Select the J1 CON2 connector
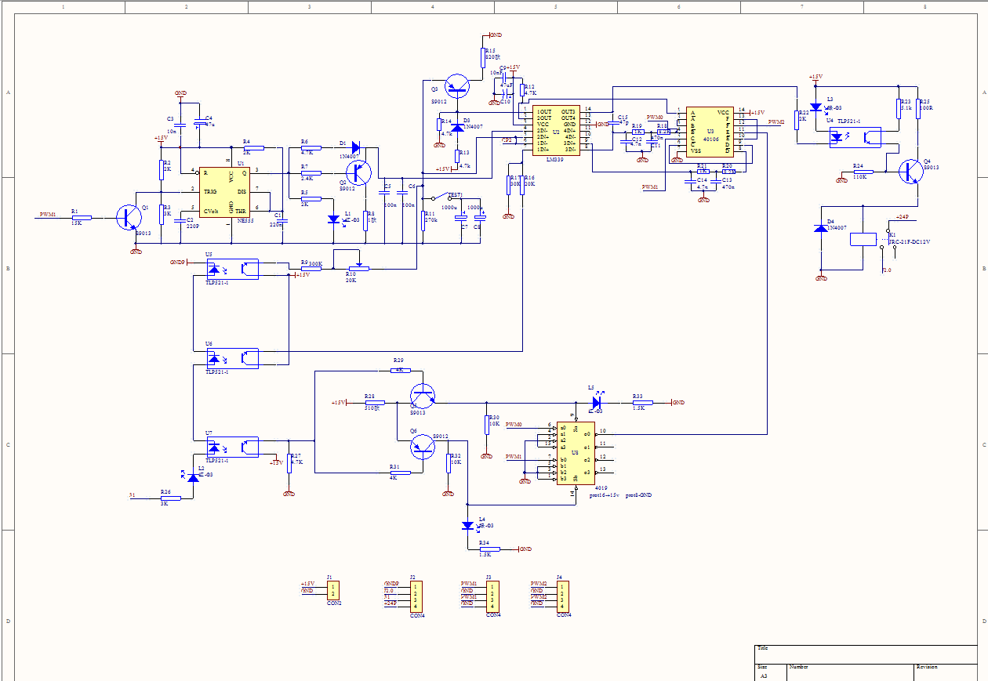Screen dimensions: 988x681 point(334,589)
